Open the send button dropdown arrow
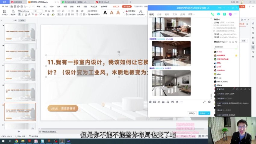The height and width of the screenshot is (144, 256). (209, 113)
